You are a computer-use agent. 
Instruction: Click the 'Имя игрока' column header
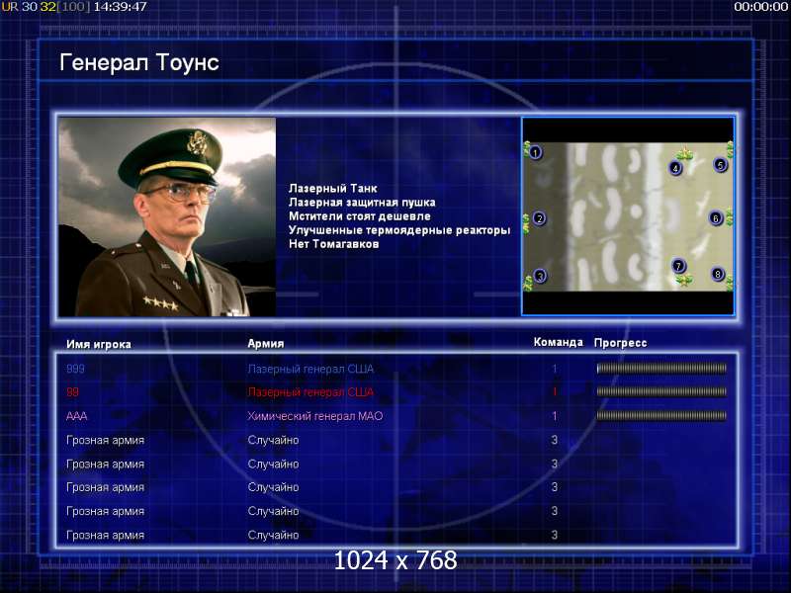tap(99, 344)
